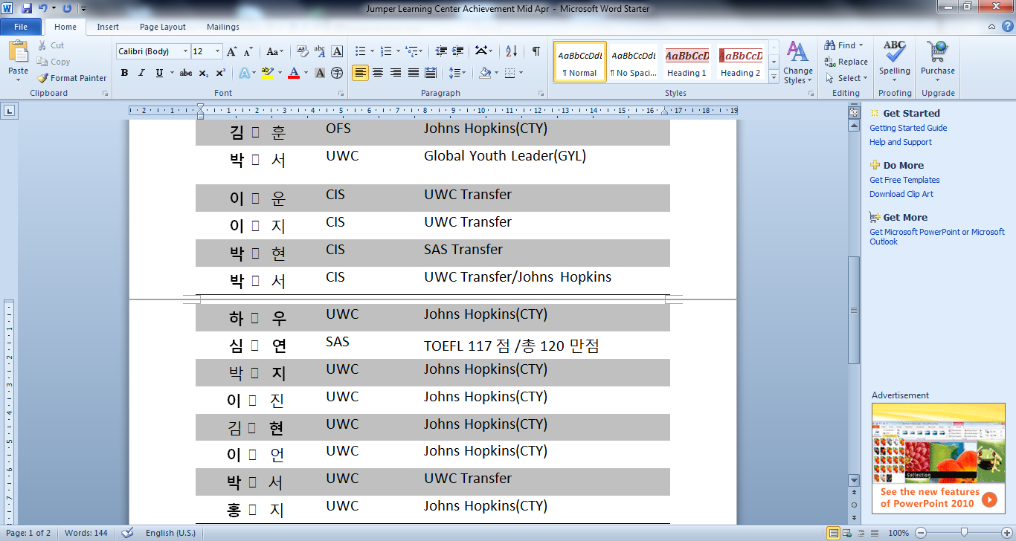Click the PowerPoint 2010 advertisement
The width and height of the screenshot is (1016, 541).
coord(938,458)
